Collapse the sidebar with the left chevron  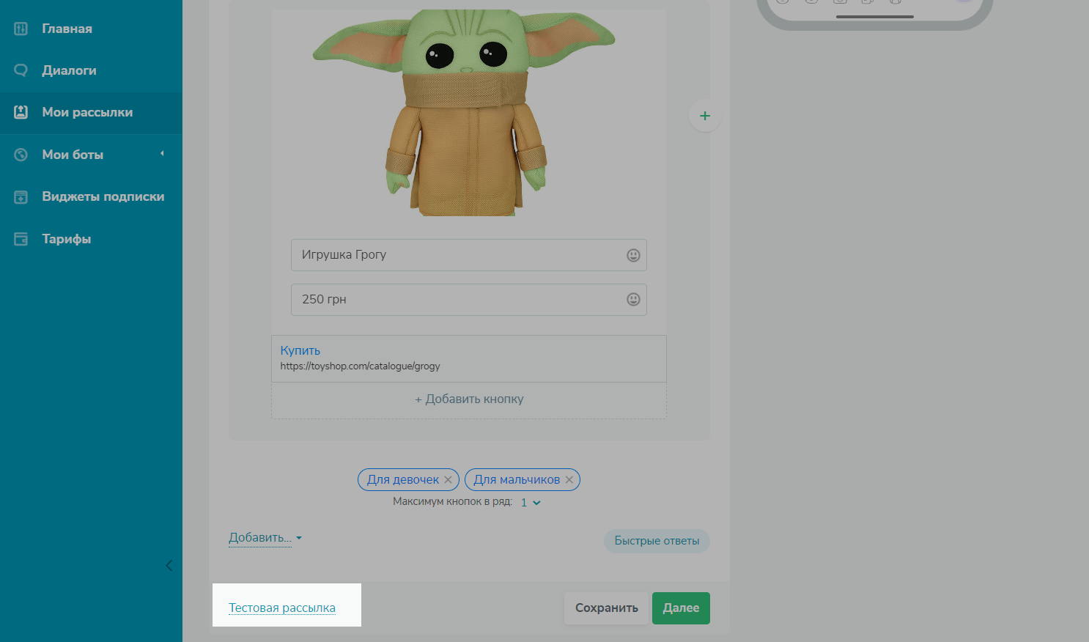point(169,565)
